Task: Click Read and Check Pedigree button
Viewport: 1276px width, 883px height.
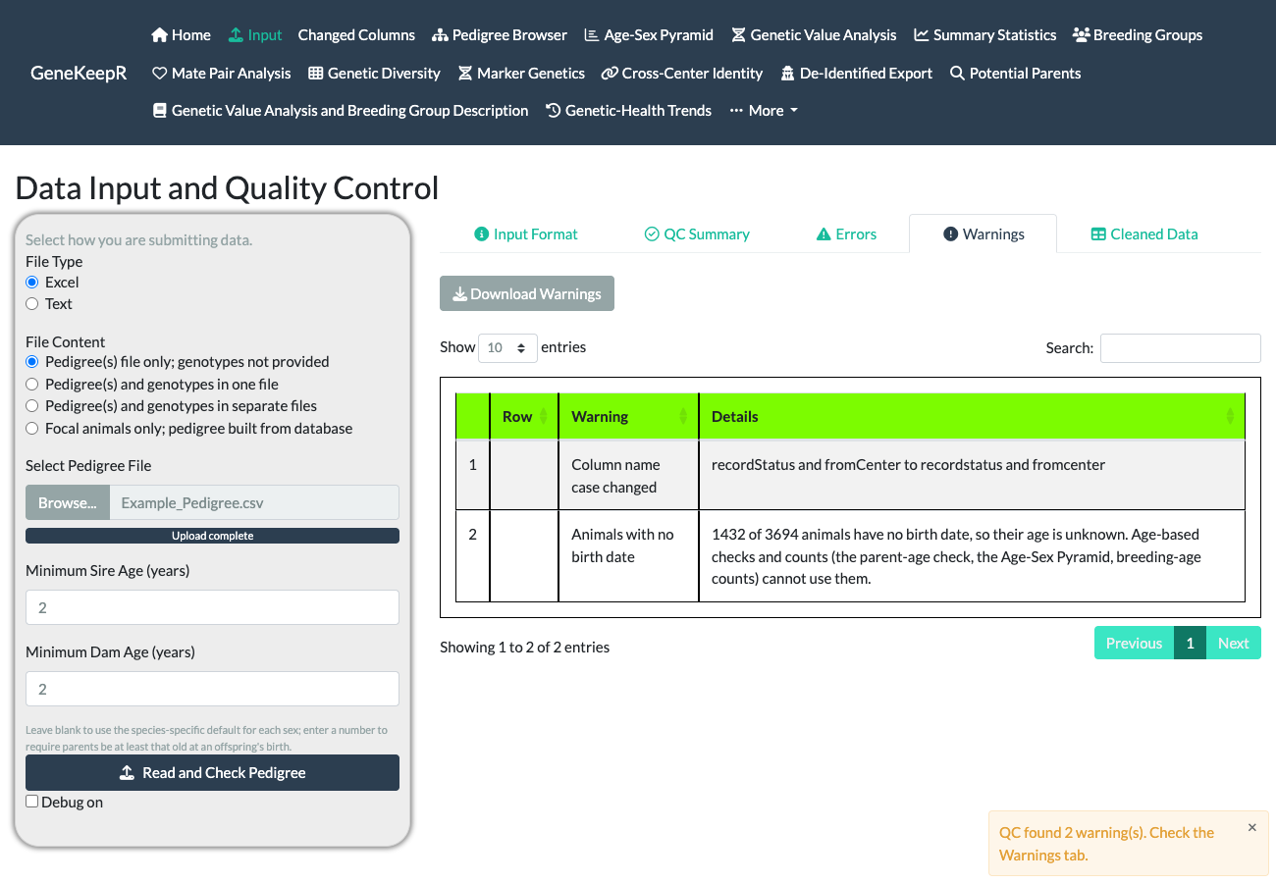Action: [x=212, y=772]
